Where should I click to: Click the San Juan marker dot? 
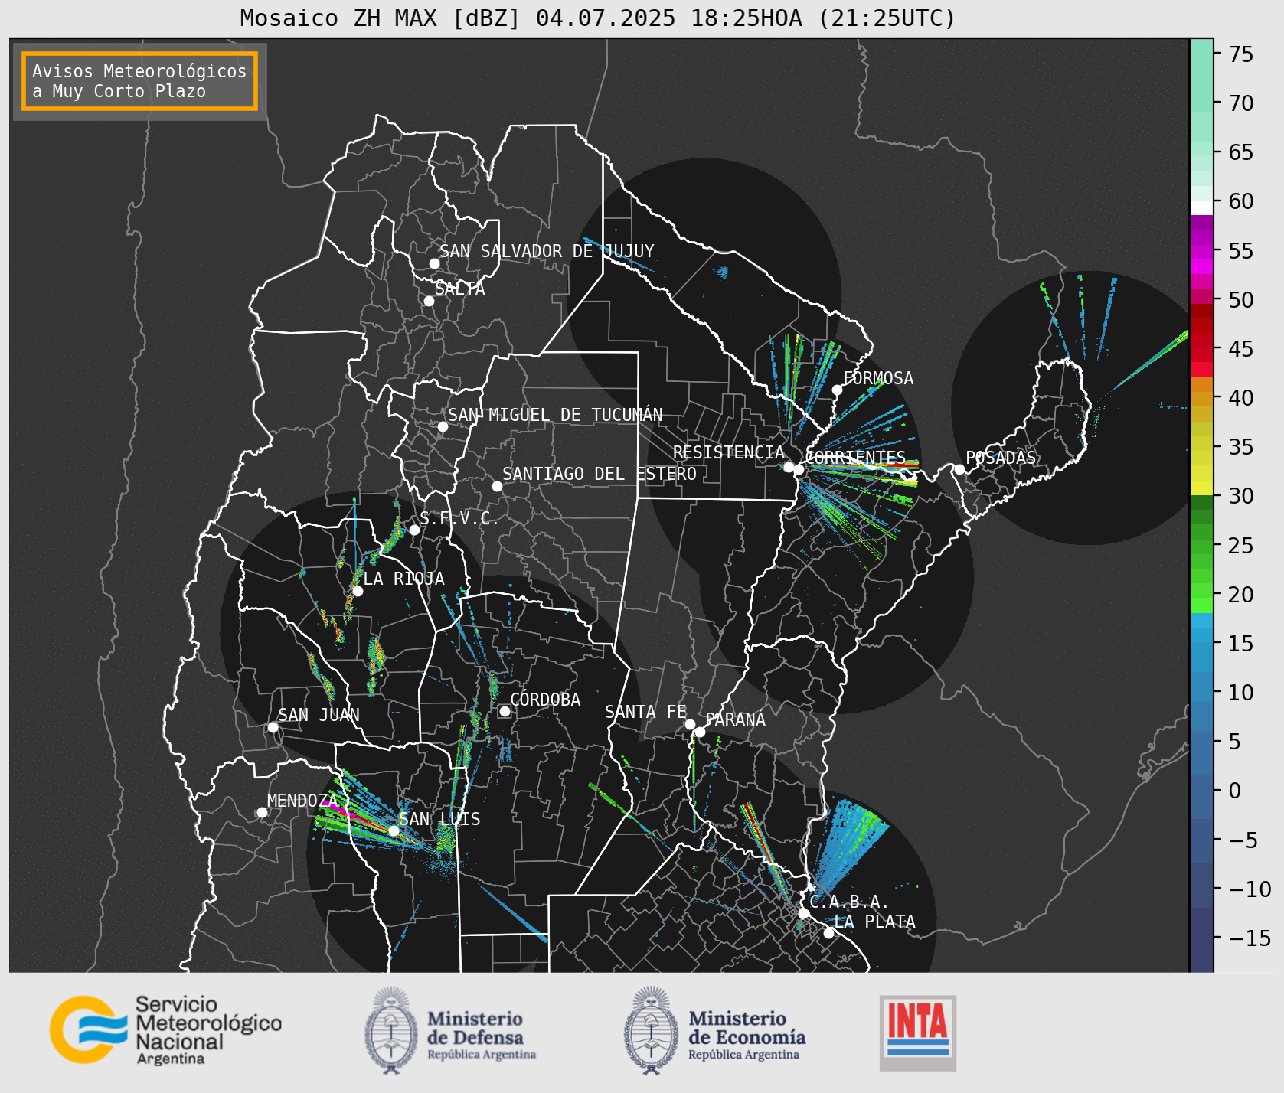point(273,727)
